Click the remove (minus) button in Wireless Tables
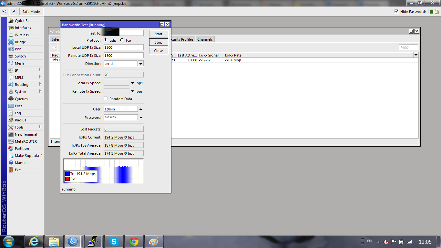 [54, 47]
